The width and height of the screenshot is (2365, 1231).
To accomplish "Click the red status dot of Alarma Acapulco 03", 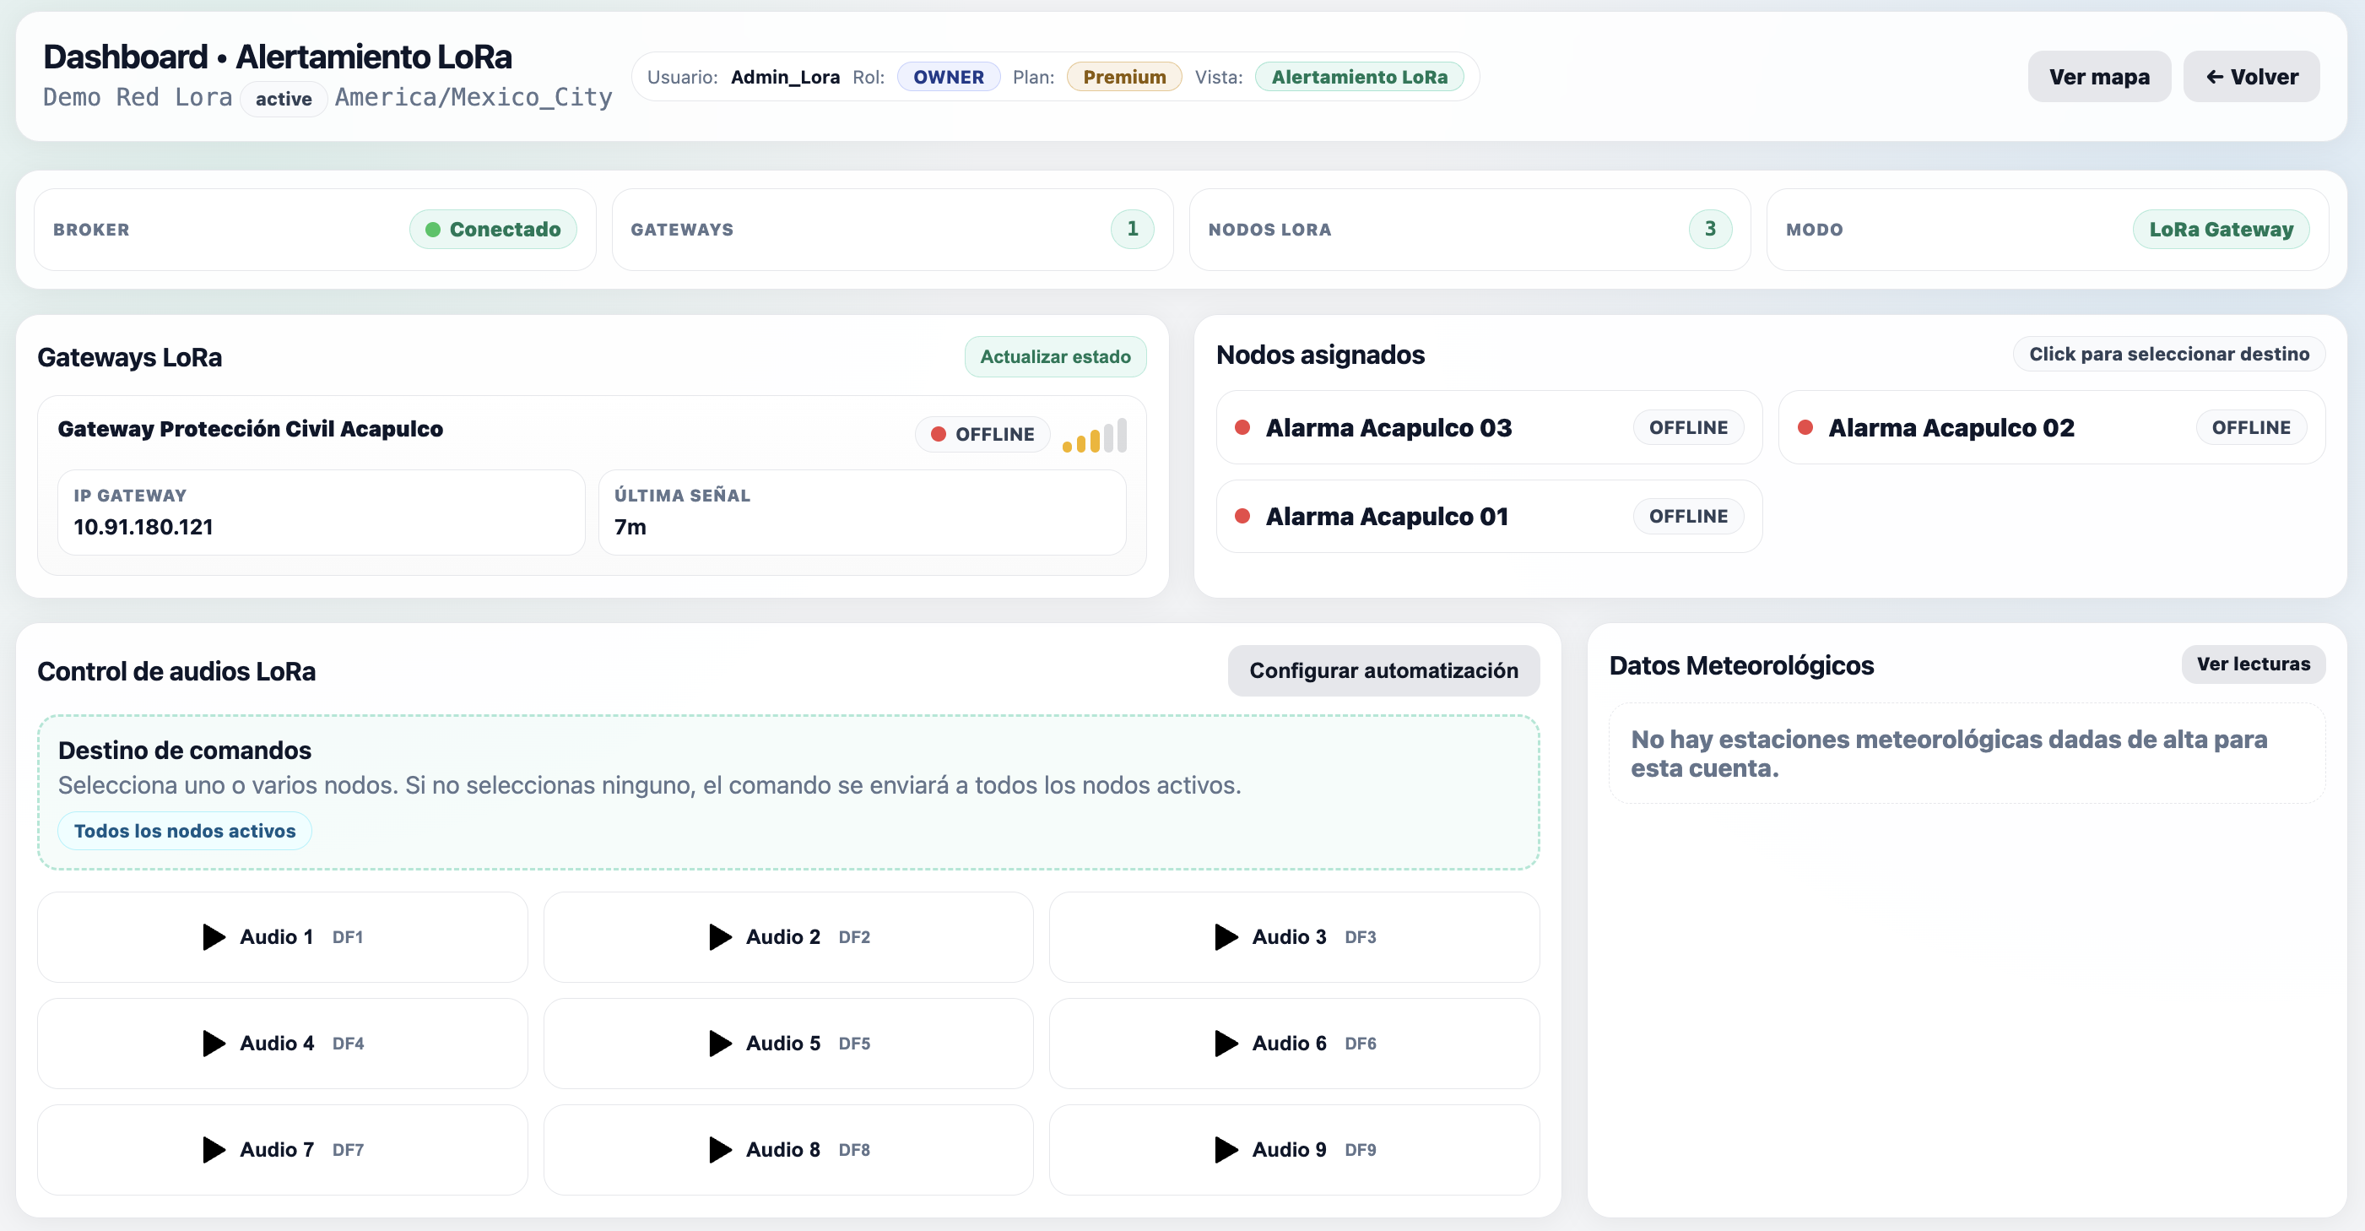I will point(1242,427).
